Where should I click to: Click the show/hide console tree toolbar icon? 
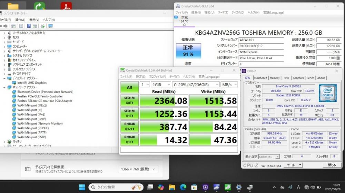pos(13,26)
